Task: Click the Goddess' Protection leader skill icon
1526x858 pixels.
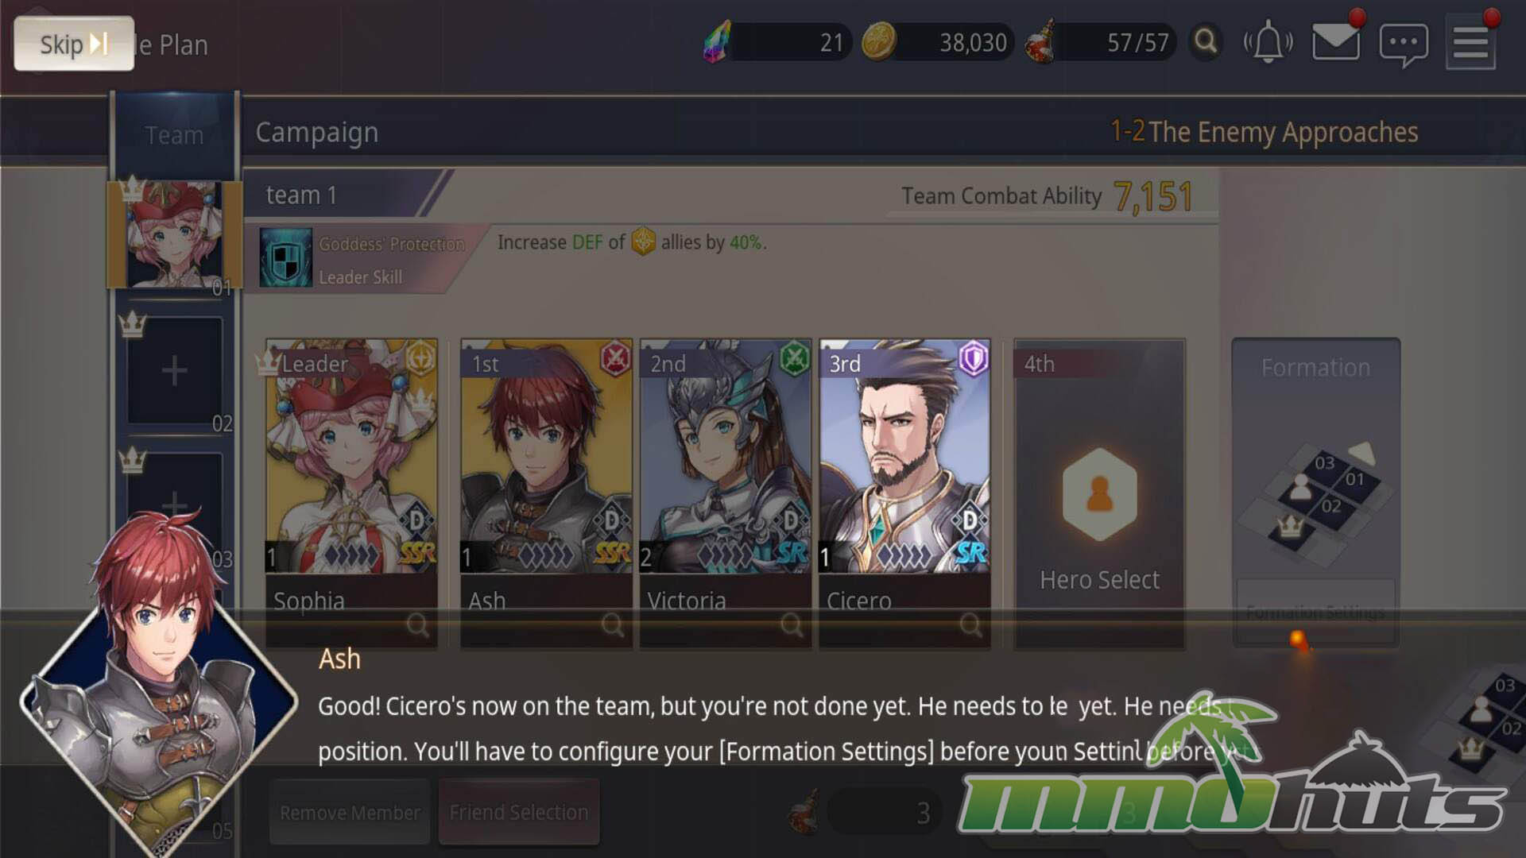Action: (x=286, y=257)
